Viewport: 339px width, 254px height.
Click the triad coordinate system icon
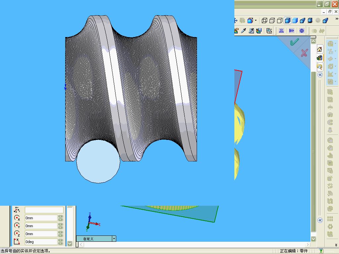pos(17,210)
